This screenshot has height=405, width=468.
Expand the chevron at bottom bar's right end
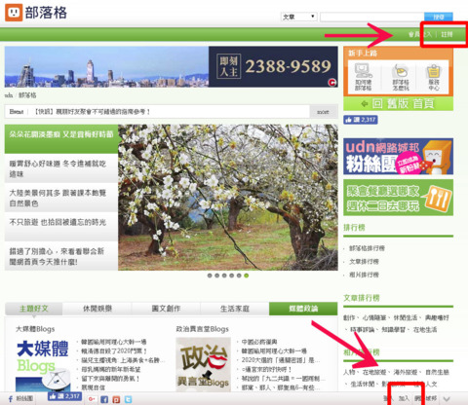click(x=447, y=399)
